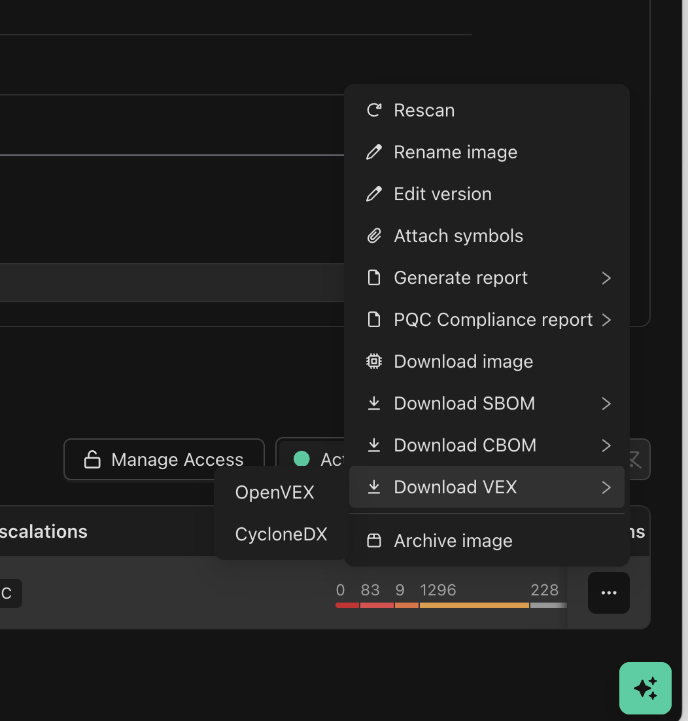Select OpenVEX from the submenu
The image size is (688, 721).
tap(274, 492)
